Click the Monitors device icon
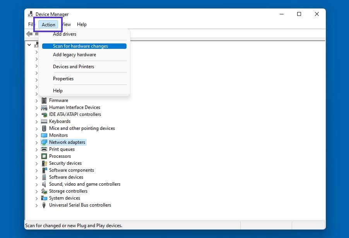This screenshot has height=238, width=349. tap(44, 135)
